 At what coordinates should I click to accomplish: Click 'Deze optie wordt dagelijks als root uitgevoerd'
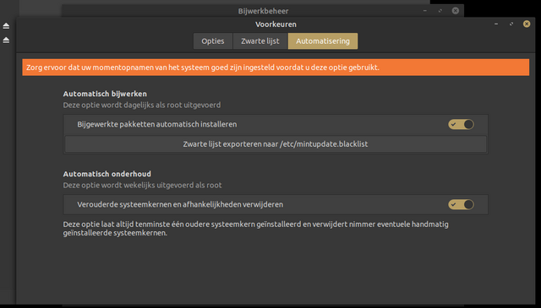coord(142,105)
